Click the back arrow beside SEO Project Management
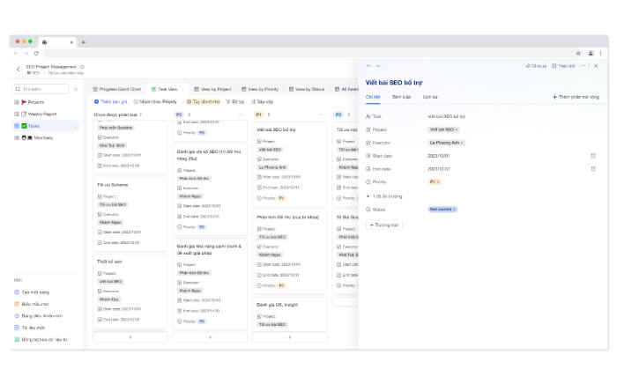 tap(19, 69)
